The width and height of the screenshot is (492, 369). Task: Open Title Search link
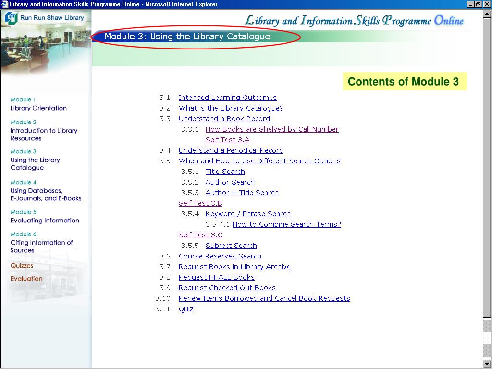tap(225, 172)
